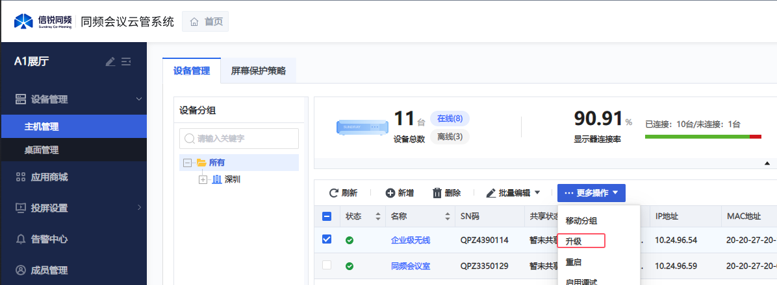
Task: Click the device group search field
Action: (x=239, y=138)
